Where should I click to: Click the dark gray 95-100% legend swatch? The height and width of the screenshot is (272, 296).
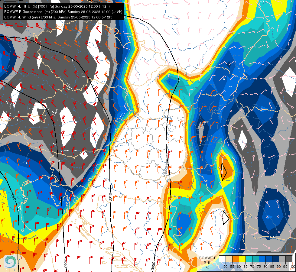pos(289,259)
